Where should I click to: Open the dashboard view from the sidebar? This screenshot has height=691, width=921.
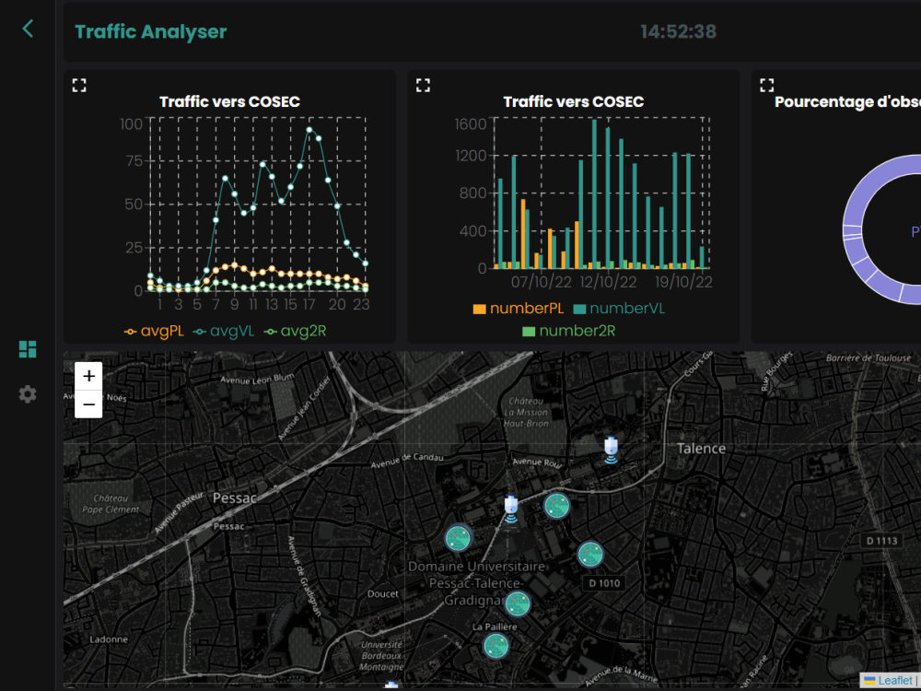pos(28,349)
